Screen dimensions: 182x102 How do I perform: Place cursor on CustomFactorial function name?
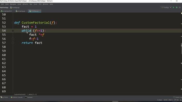36,23
